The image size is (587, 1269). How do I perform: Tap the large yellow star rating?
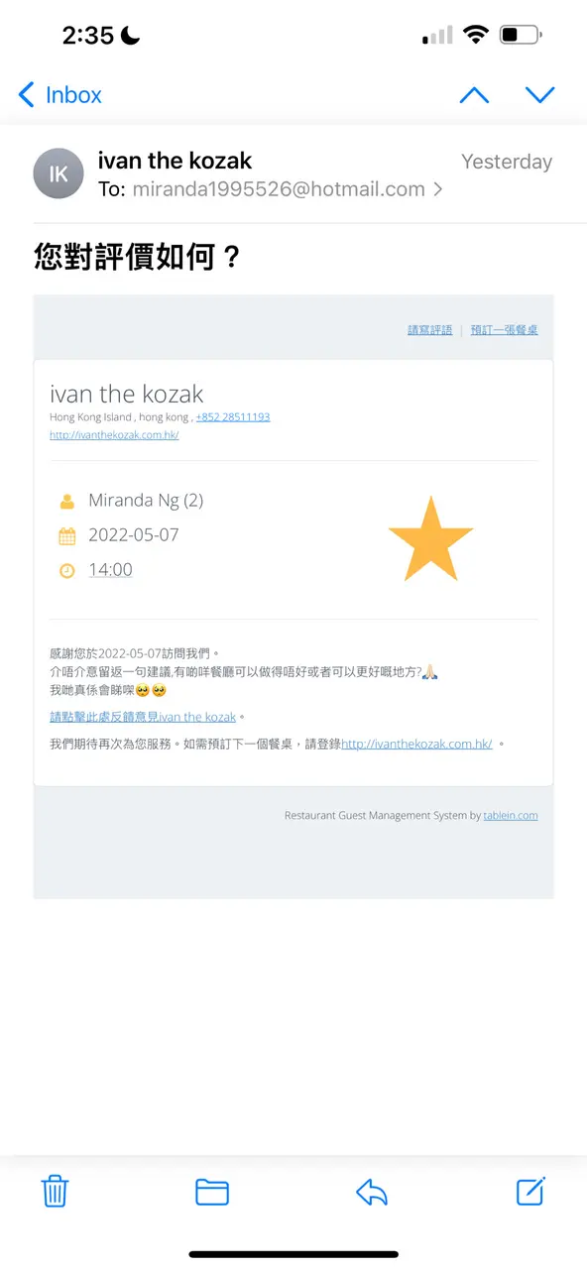[x=430, y=540]
